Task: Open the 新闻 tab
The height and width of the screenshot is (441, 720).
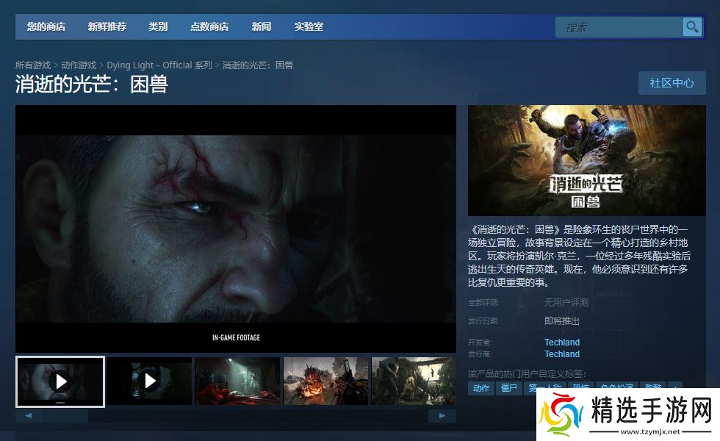Action: tap(262, 27)
